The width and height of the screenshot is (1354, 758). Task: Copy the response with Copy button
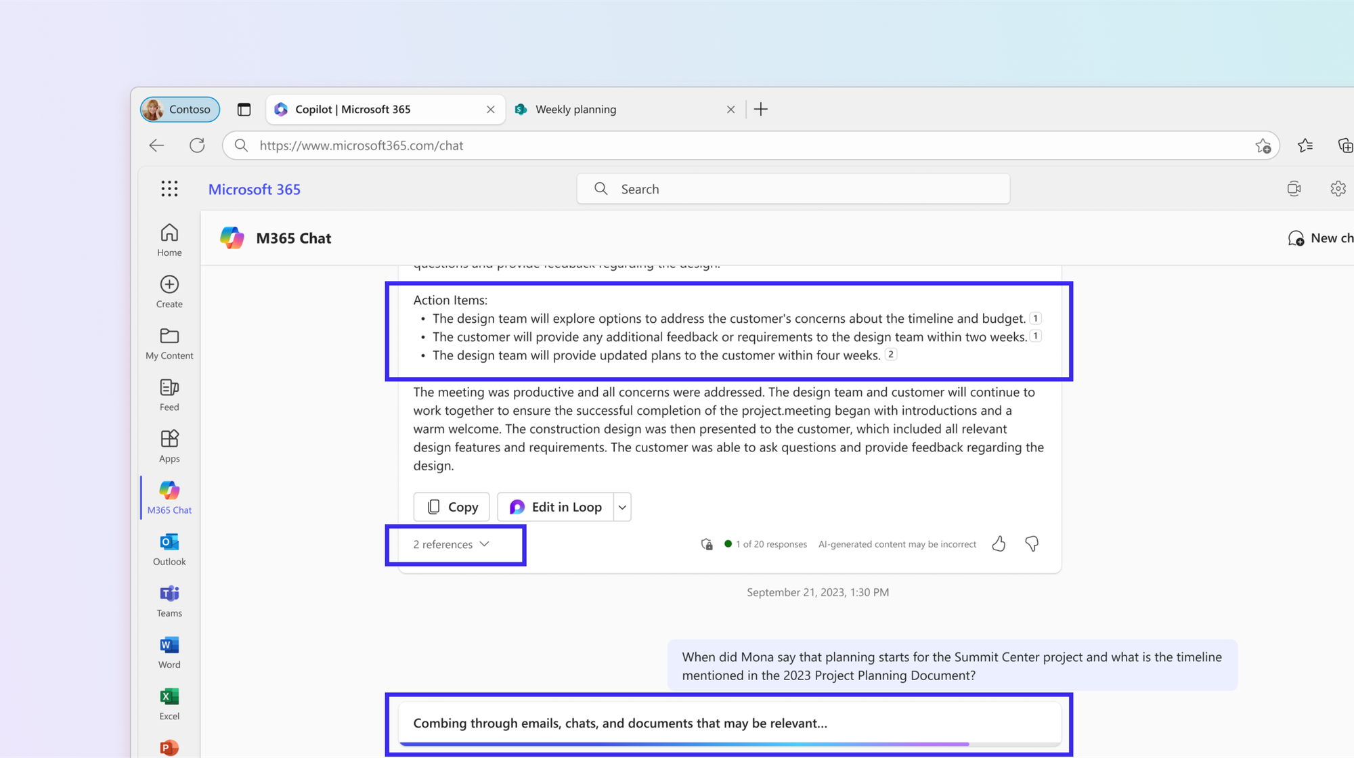(x=452, y=507)
